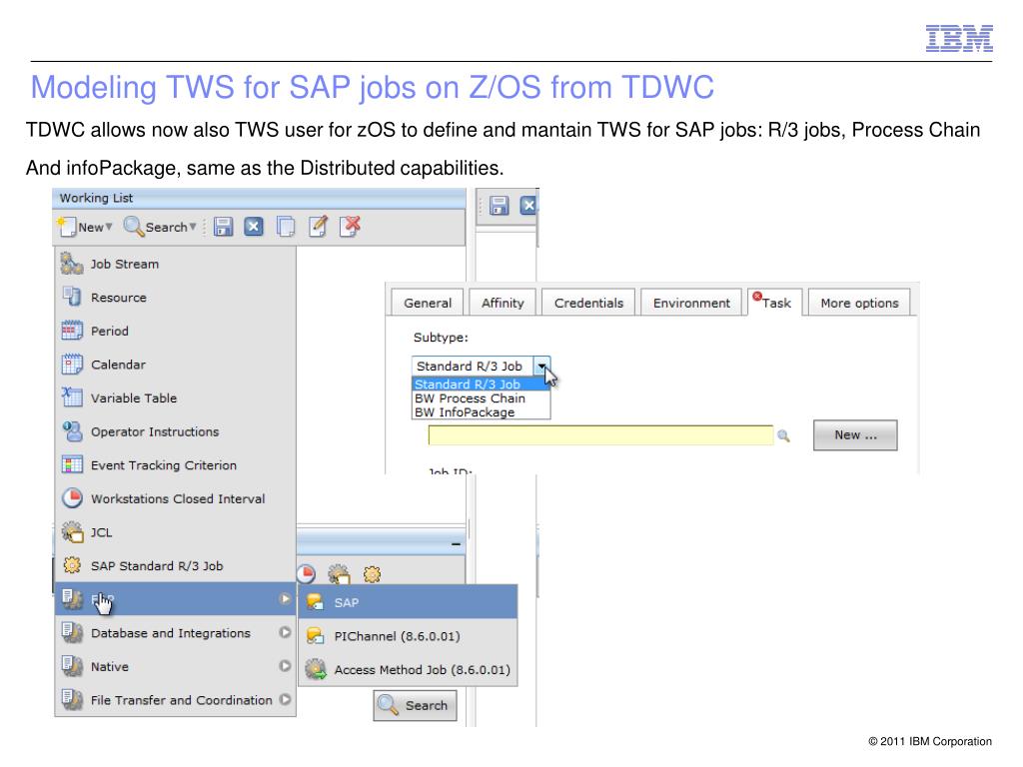Image resolution: width=1023 pixels, height=767 pixels.
Task: Expand Database and Integrations submenu arrow
Action: pos(285,632)
